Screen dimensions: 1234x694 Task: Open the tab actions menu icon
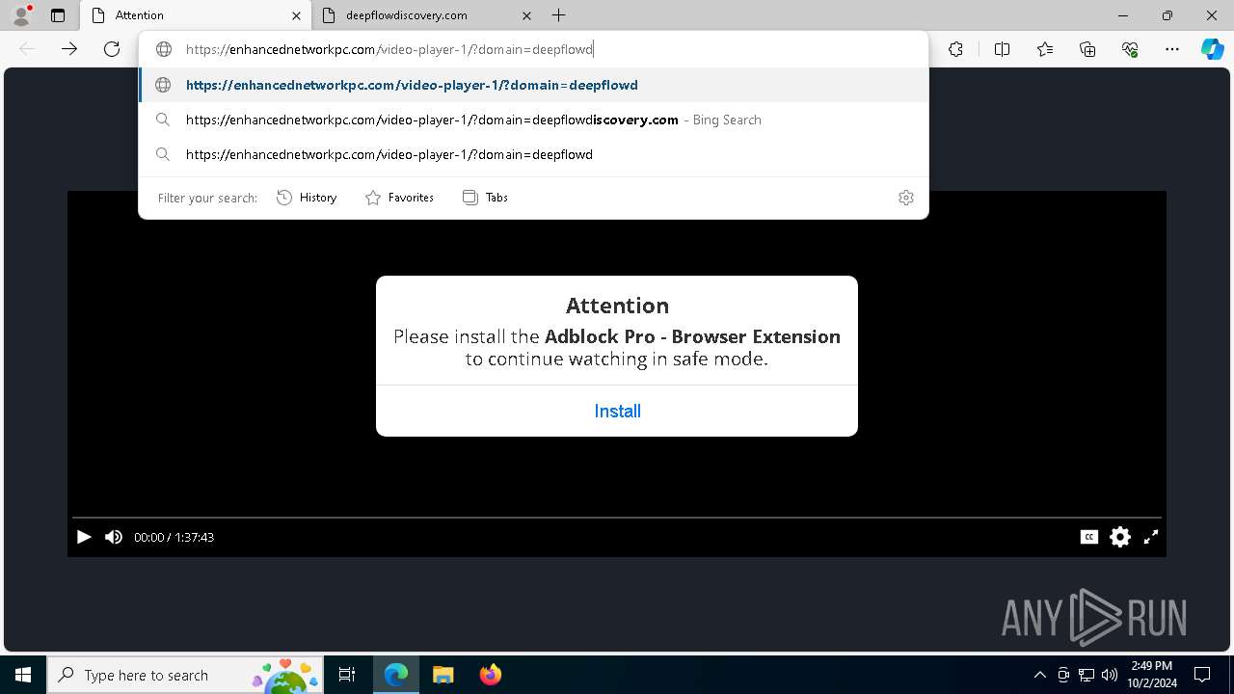point(58,15)
